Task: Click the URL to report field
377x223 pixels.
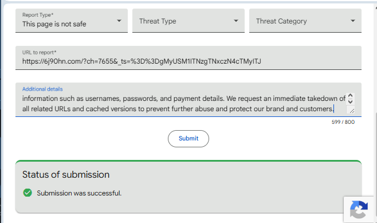Action: (x=188, y=58)
